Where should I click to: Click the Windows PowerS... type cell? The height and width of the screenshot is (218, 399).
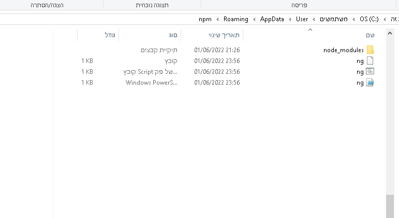152,83
